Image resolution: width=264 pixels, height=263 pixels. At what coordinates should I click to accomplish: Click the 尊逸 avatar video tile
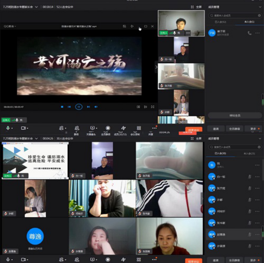(35, 236)
